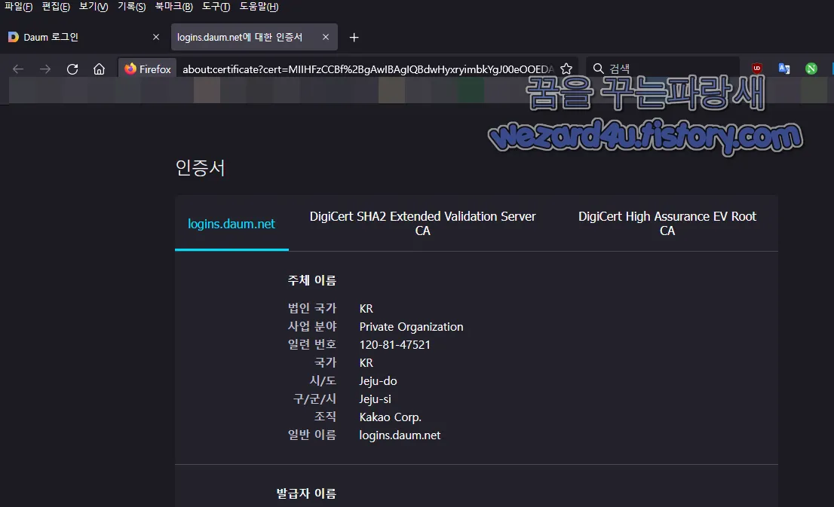Image resolution: width=834 pixels, height=507 pixels.
Task: Switch to the Daum 로그인 tab
Action: 85,37
